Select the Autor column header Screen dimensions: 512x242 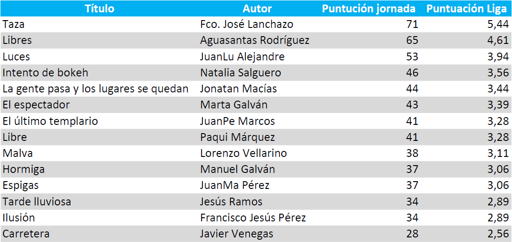coord(257,9)
